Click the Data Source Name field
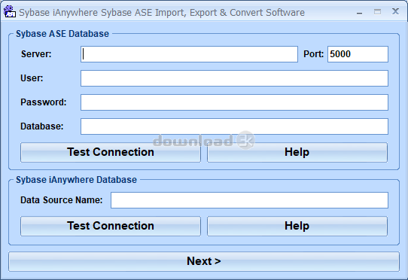The height and width of the screenshot is (280, 408). pos(249,200)
